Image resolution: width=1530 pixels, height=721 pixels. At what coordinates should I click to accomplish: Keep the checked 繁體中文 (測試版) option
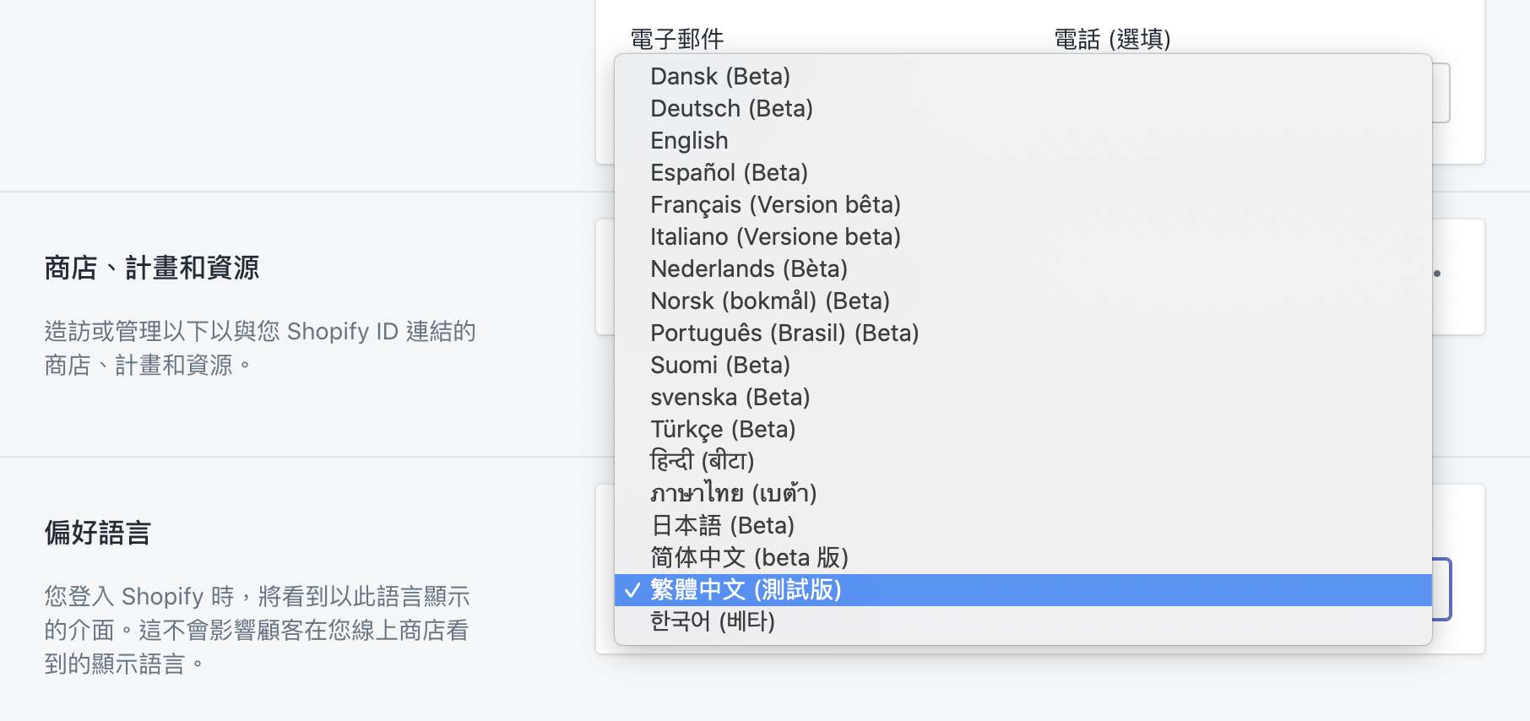(x=746, y=590)
